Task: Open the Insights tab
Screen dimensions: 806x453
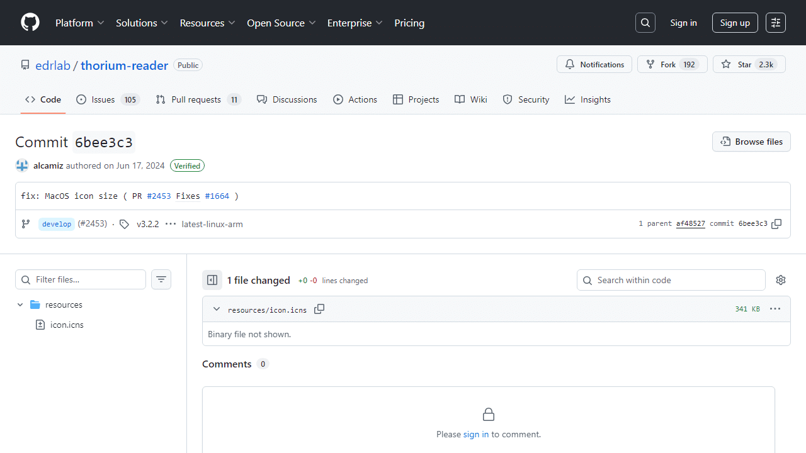Action: tap(587, 99)
